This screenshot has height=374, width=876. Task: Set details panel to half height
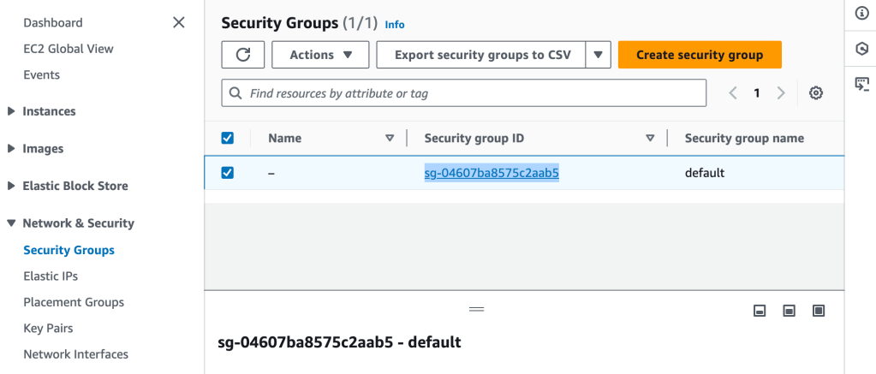click(789, 310)
